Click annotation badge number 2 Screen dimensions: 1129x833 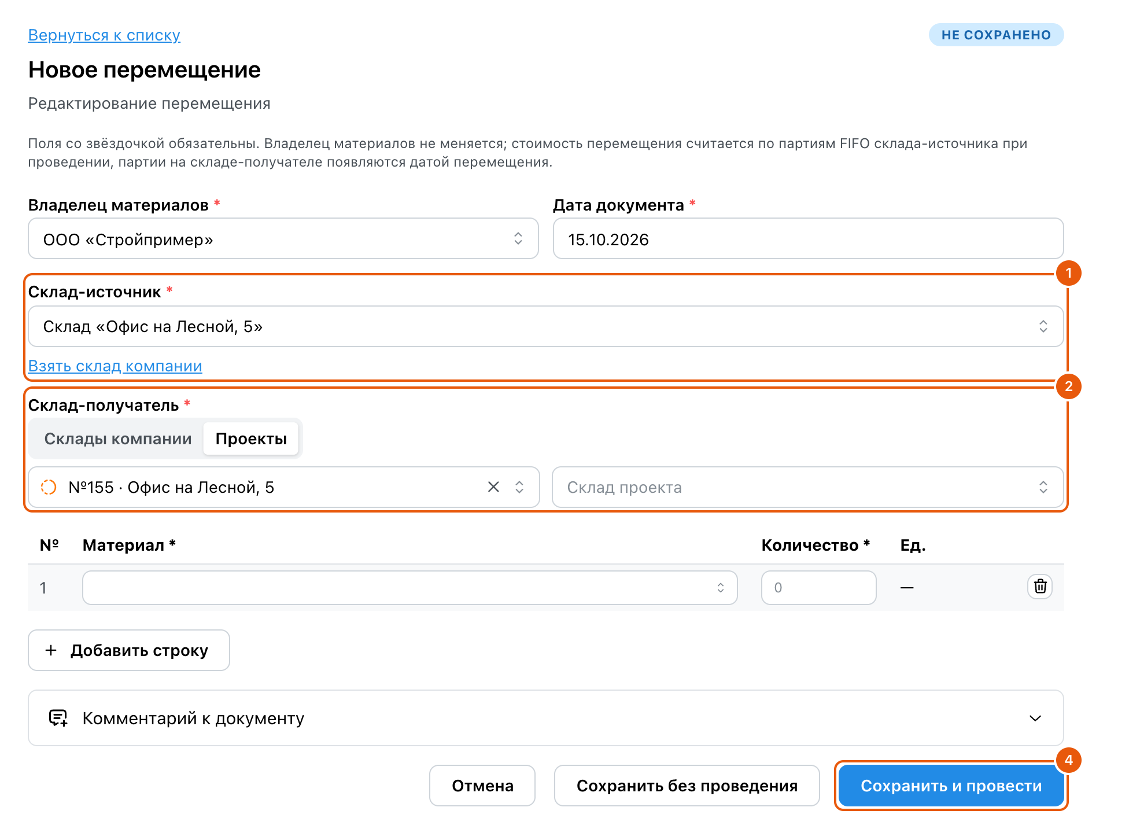(1068, 386)
